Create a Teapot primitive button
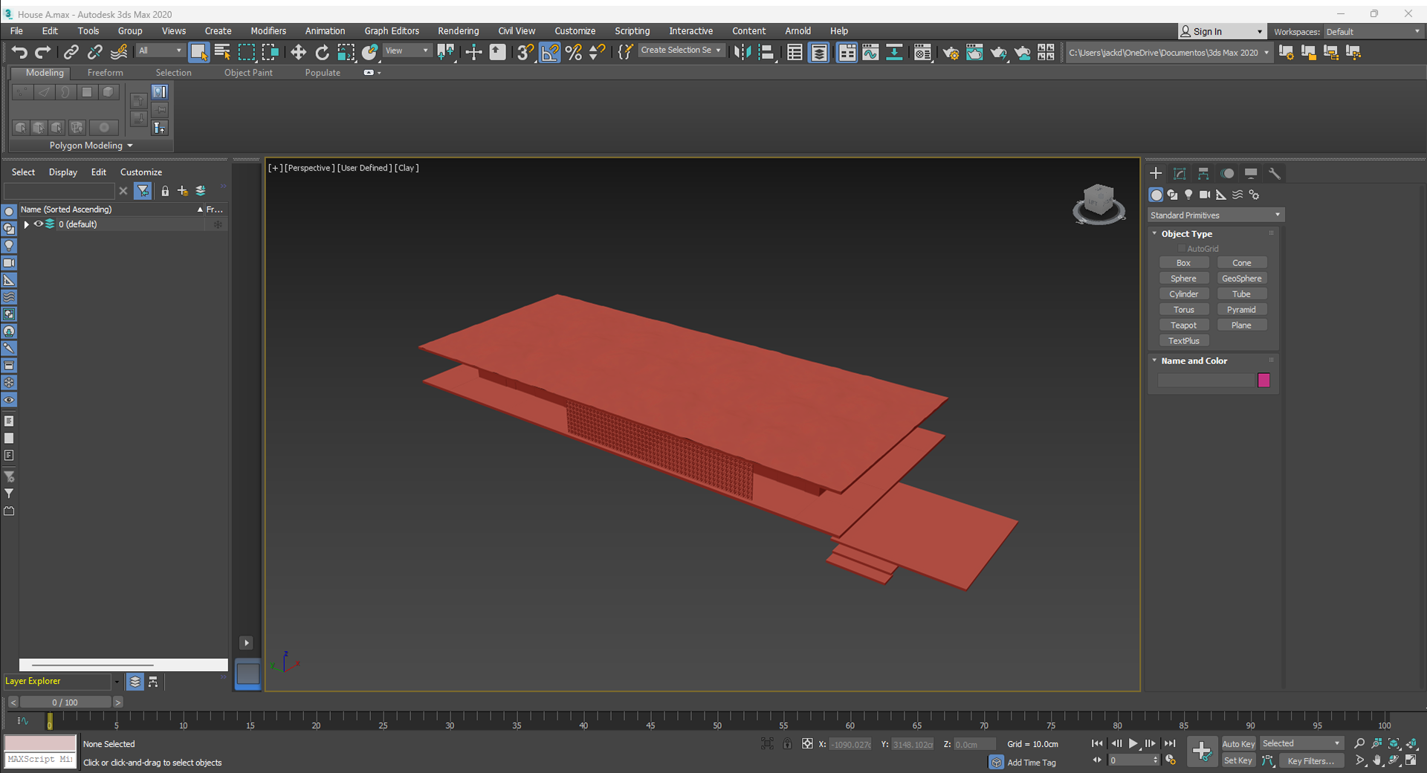 tap(1183, 325)
